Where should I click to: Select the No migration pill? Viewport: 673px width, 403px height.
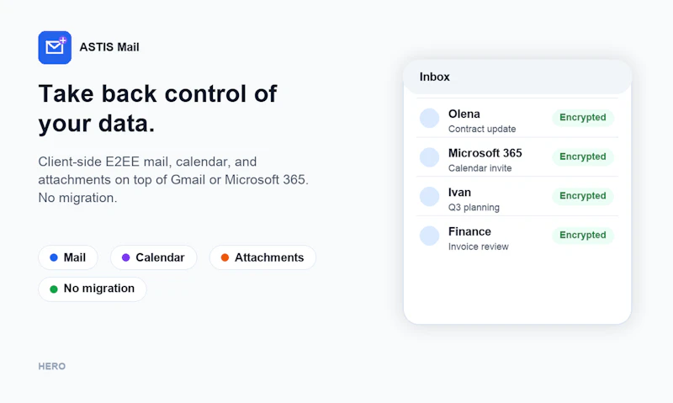pyautogui.click(x=93, y=289)
